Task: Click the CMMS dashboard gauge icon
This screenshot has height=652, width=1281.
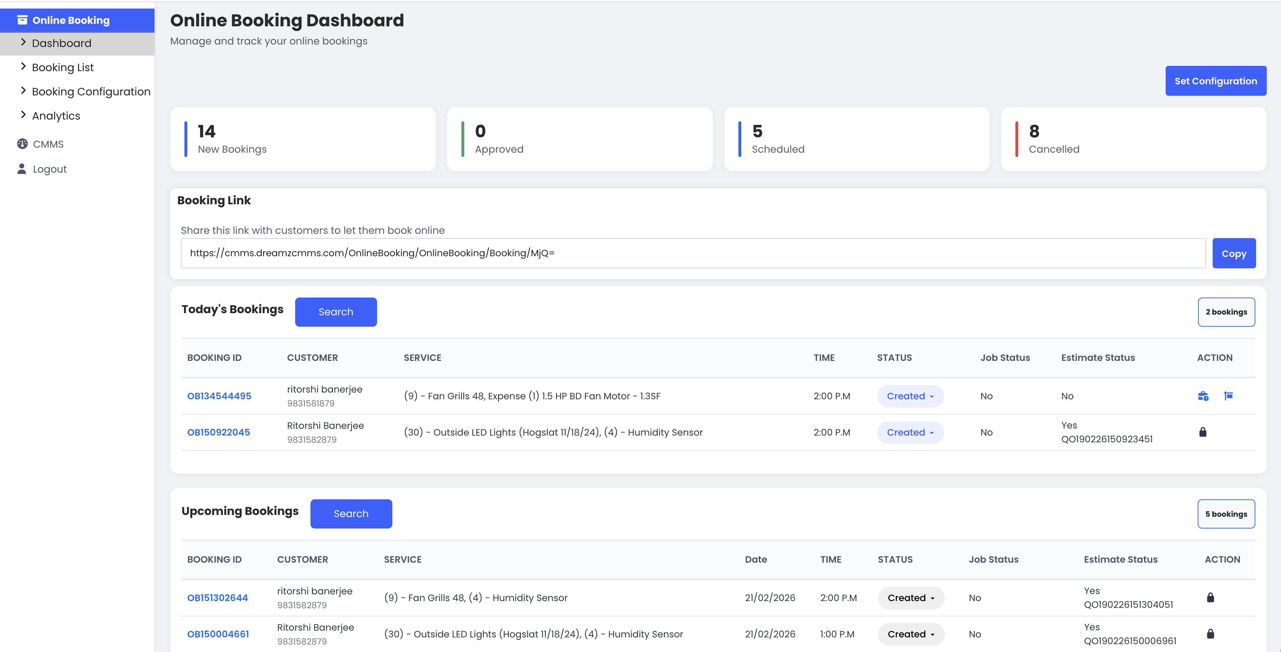Action: 22,144
